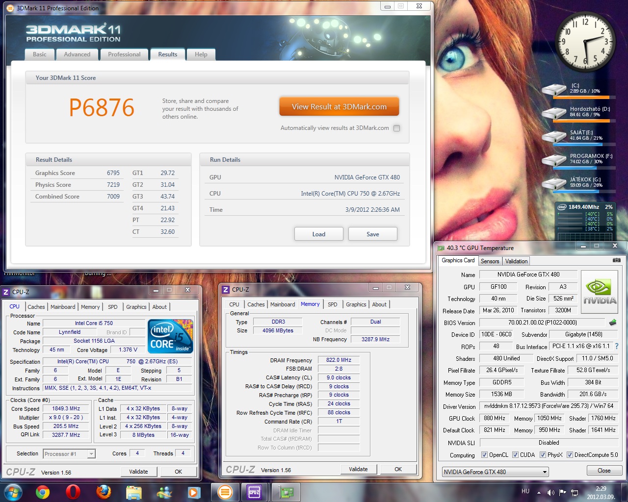Open the GPU selection dropdown in GPU-Z

pyautogui.click(x=495, y=472)
